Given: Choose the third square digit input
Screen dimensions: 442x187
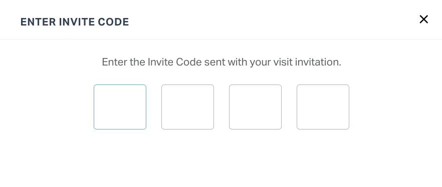Looking at the screenshot, I should [256, 107].
